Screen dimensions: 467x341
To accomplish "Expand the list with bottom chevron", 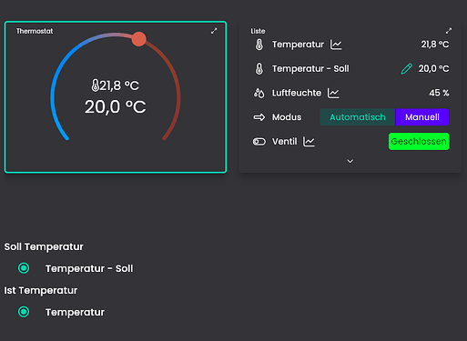I will [350, 161].
